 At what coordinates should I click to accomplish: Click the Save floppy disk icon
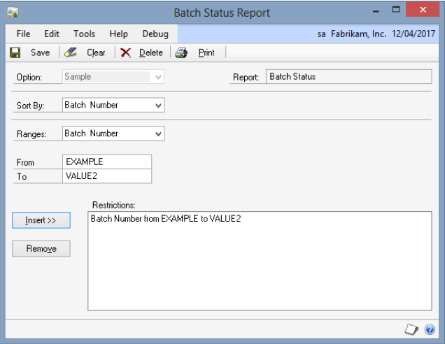(x=15, y=52)
